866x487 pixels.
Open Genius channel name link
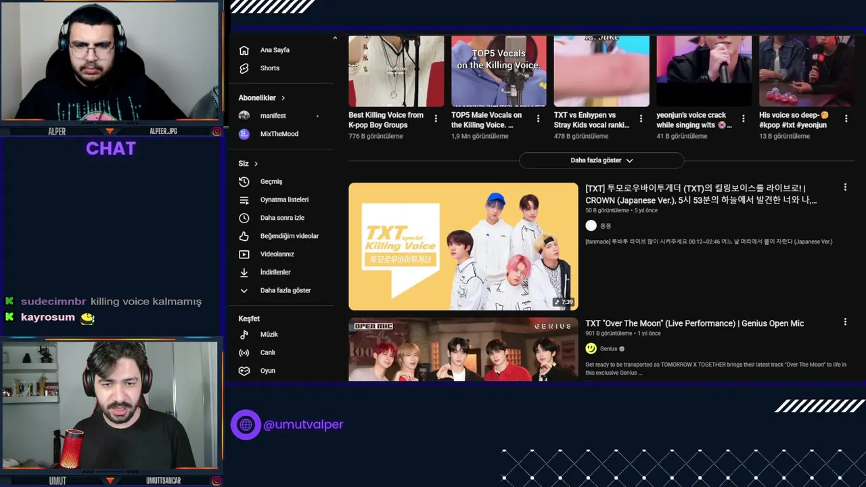point(608,349)
